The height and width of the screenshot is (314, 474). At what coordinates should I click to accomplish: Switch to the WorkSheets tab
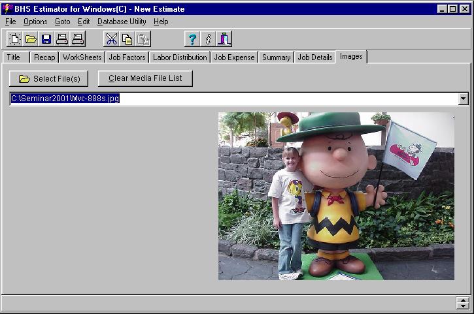click(x=82, y=57)
